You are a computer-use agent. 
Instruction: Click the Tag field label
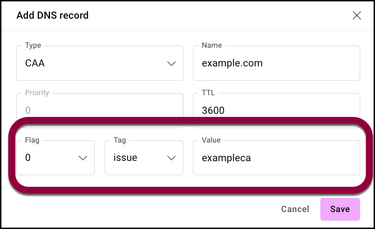120,140
